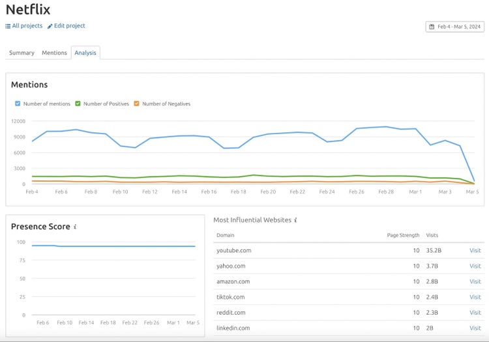The height and width of the screenshot is (342, 489).
Task: Click the calendar icon in date range button
Action: [x=432, y=27]
